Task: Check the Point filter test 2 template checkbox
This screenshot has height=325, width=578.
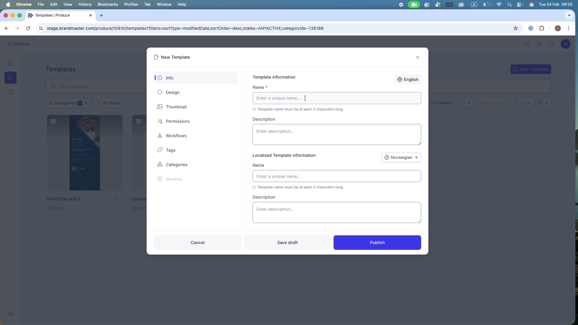Action: (x=53, y=121)
